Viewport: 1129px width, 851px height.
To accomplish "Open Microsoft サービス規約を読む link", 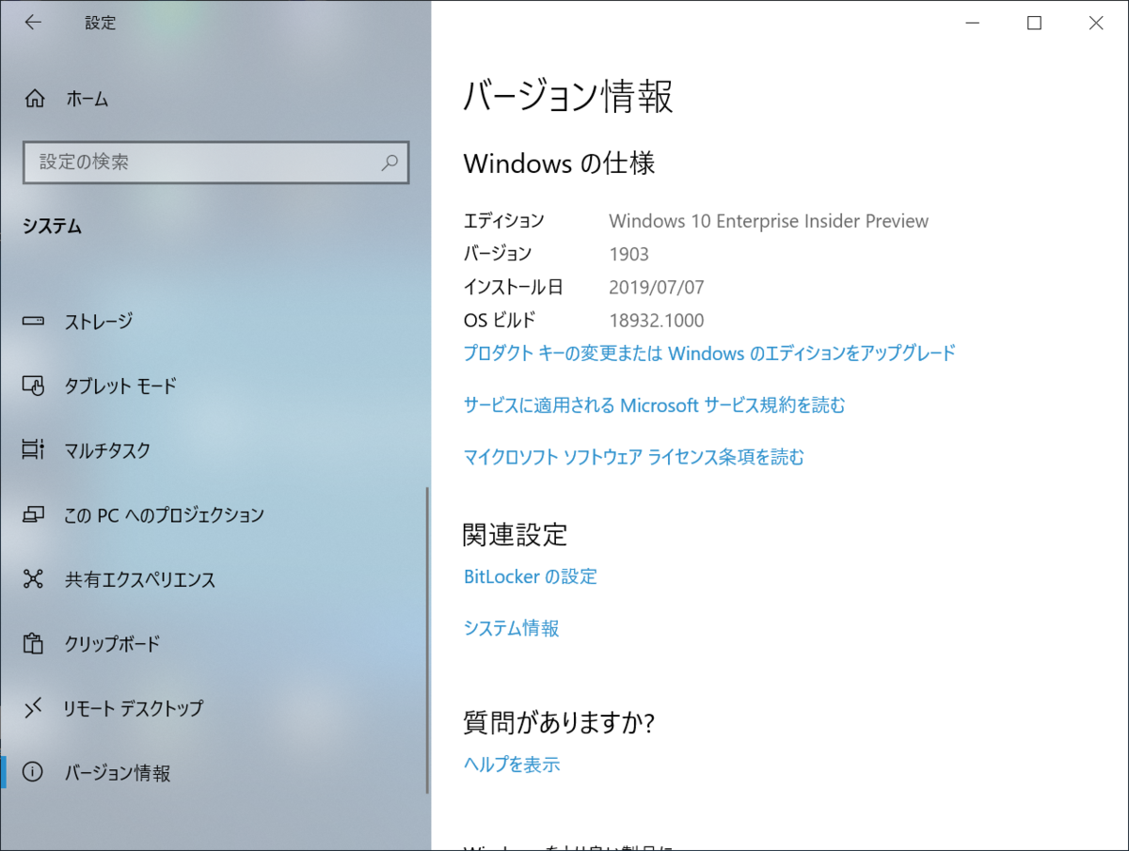I will 655,405.
